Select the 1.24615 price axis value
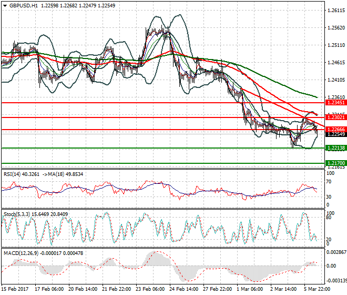Screen dimensions: 347x295 coord(336,63)
